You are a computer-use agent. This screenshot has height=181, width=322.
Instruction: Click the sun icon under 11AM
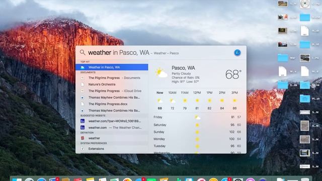pyautogui.click(x=185, y=101)
